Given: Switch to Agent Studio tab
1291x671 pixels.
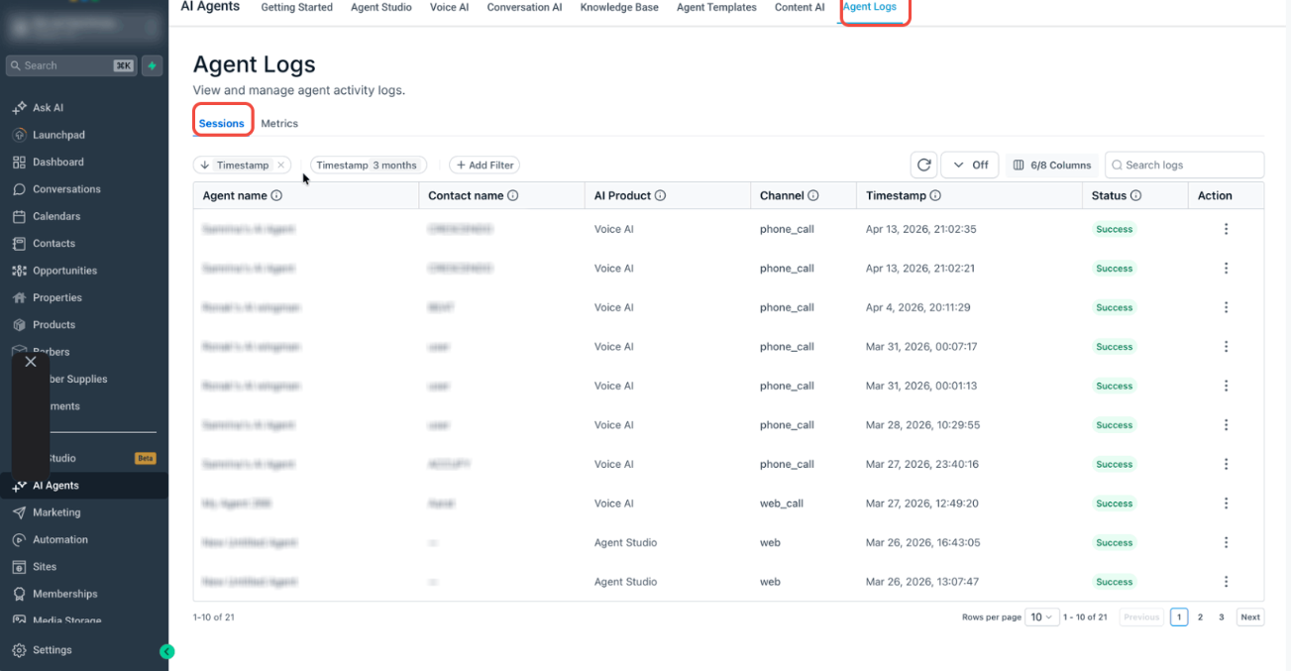Looking at the screenshot, I should pyautogui.click(x=381, y=7).
